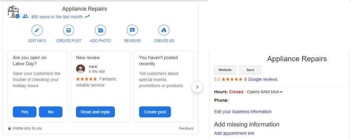351x139 pixels.
Task: Click the Read and reply button
Action: click(x=95, y=112)
